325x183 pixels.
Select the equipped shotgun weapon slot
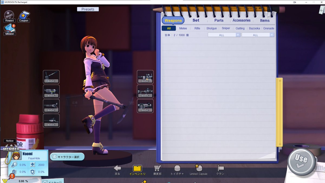[x=51, y=106]
